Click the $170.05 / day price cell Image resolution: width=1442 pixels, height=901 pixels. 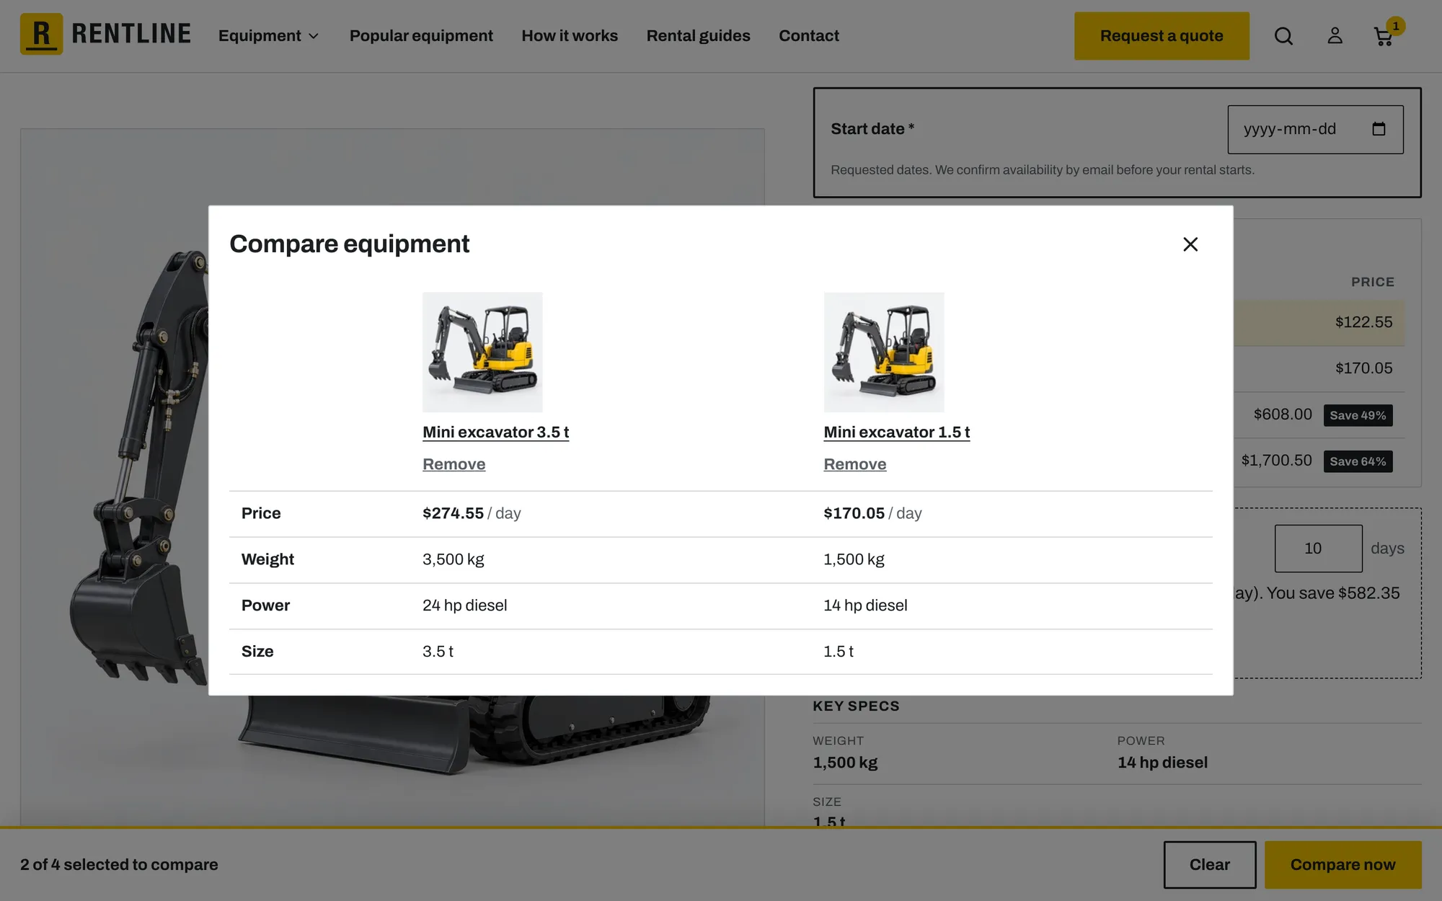coord(872,513)
